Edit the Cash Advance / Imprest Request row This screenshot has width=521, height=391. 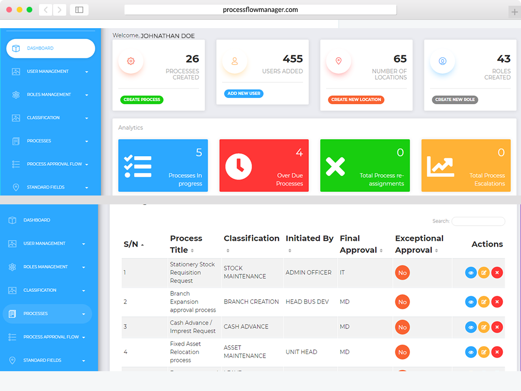pos(484,327)
